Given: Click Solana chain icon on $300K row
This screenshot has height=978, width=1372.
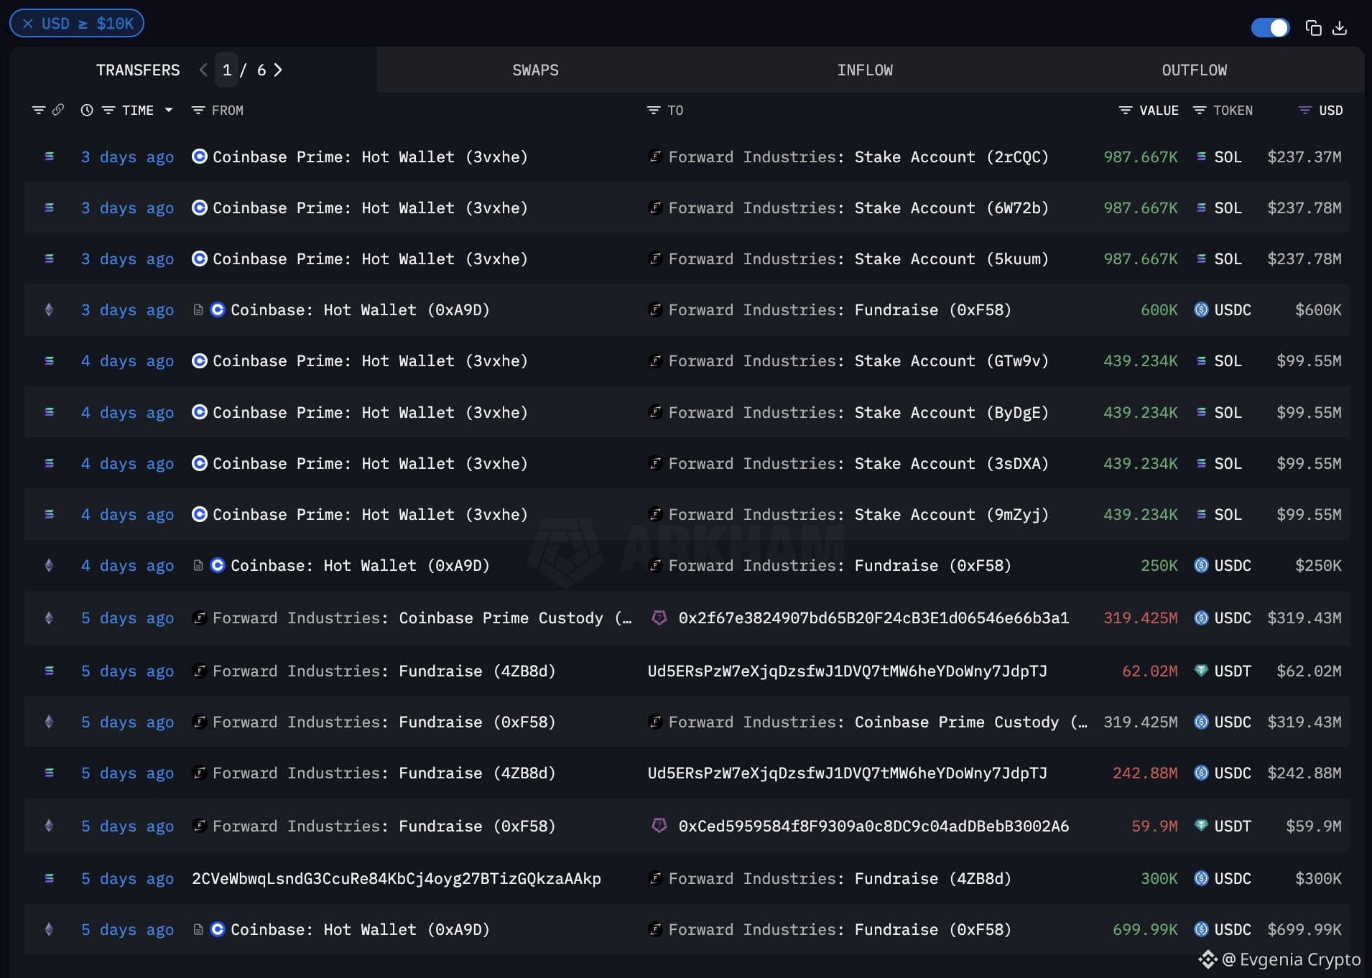Looking at the screenshot, I should point(49,878).
